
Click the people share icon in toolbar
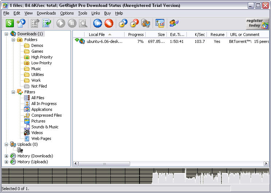coord(174,23)
